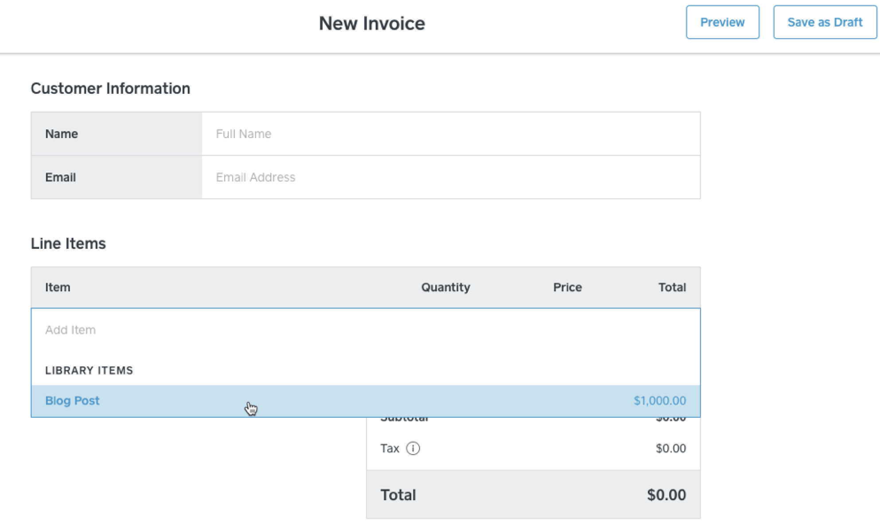Click into the Email Address field
880x524 pixels.
(x=450, y=177)
